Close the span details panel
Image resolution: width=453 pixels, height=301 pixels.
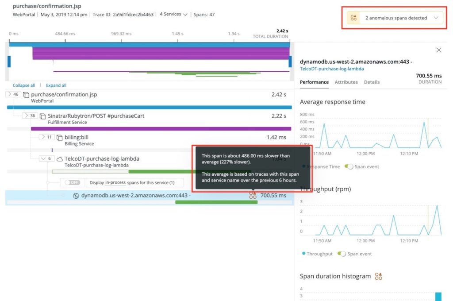438,50
